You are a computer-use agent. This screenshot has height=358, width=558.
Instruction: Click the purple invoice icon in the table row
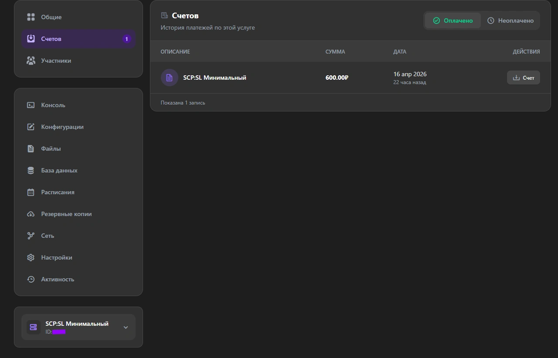(x=170, y=78)
